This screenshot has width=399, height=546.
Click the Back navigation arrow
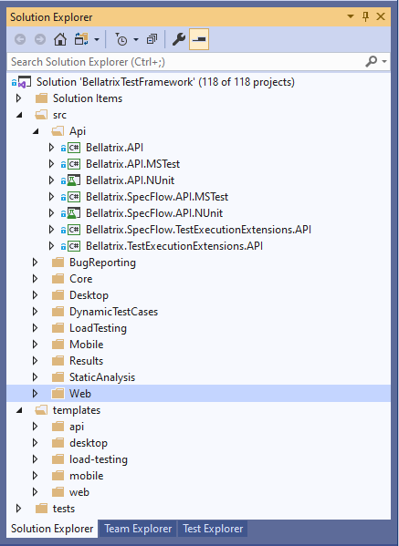point(20,39)
